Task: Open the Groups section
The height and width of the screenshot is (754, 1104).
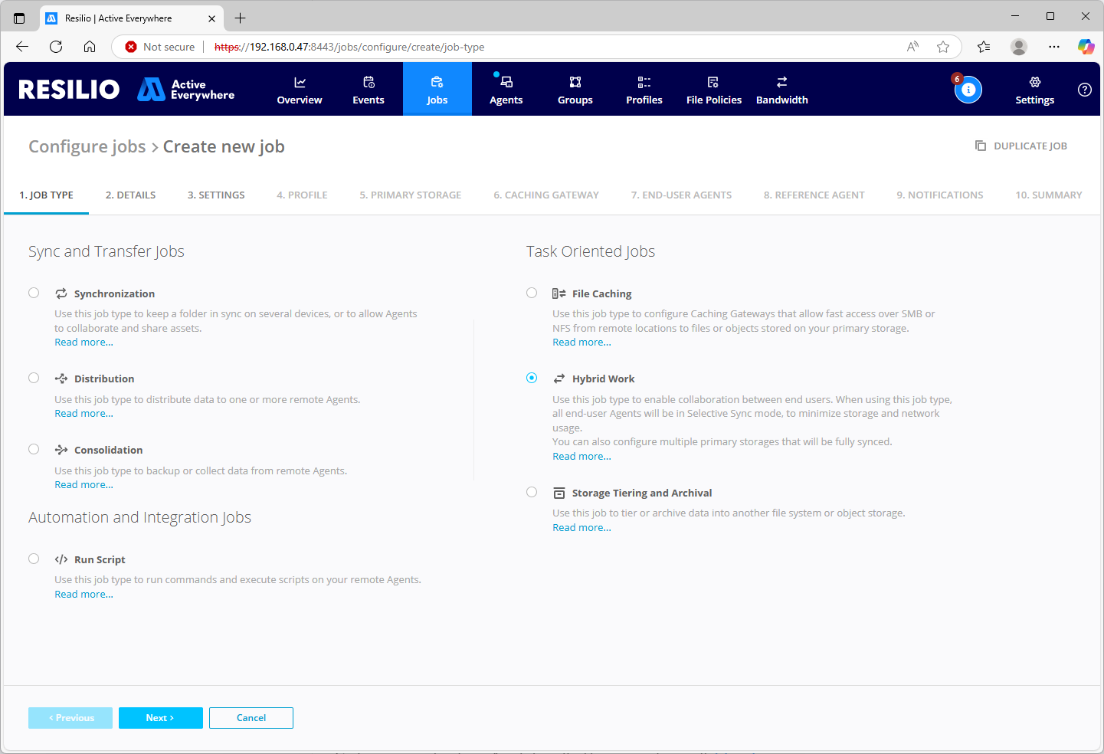Action: pyautogui.click(x=575, y=89)
